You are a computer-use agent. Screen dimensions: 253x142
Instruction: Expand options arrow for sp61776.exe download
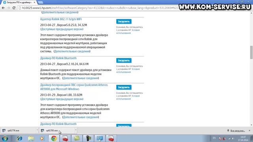tap(37, 130)
